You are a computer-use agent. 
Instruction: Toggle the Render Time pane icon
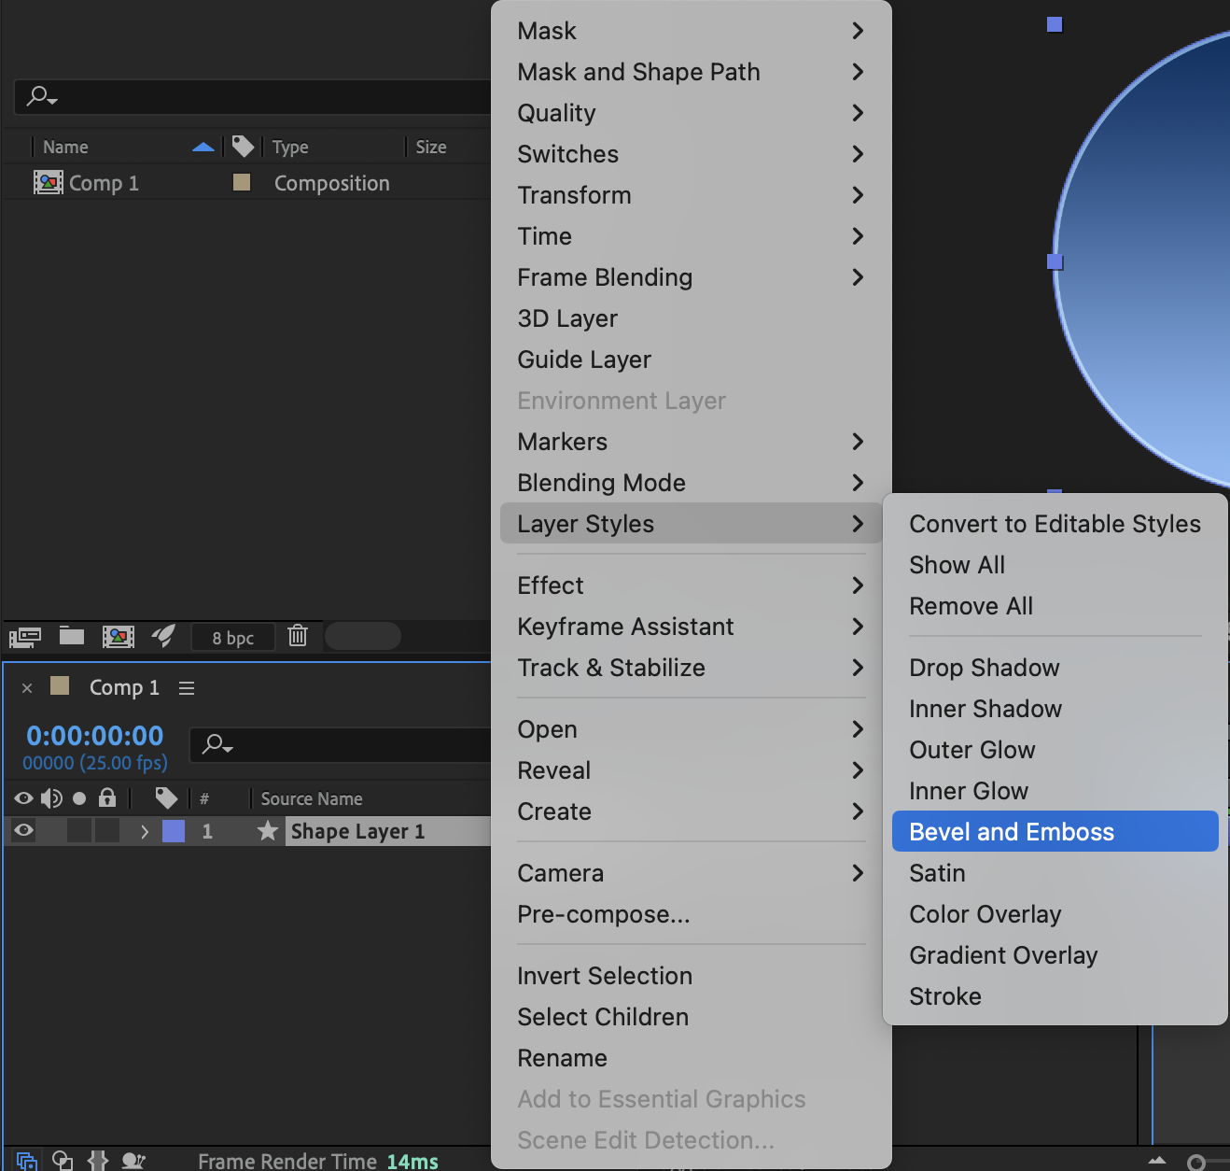coord(133,1161)
